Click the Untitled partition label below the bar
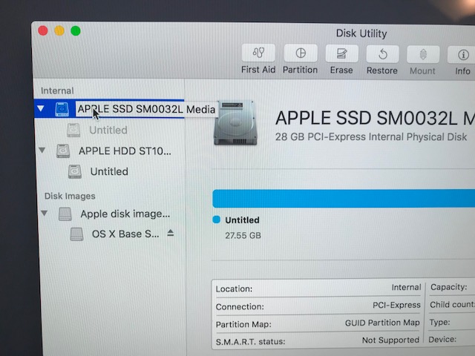Image resolution: width=475 pixels, height=356 pixels. click(242, 220)
